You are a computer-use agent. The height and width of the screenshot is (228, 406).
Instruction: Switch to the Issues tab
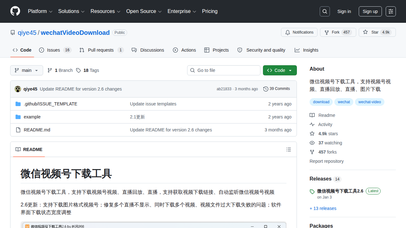pyautogui.click(x=53, y=50)
